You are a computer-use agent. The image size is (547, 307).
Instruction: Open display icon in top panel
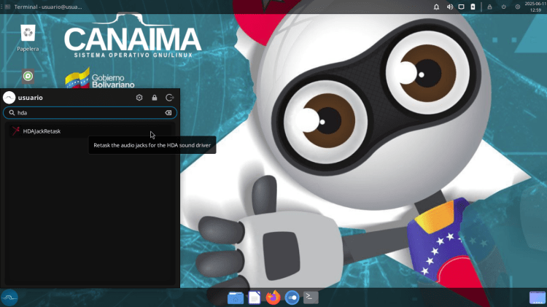pyautogui.click(x=461, y=7)
